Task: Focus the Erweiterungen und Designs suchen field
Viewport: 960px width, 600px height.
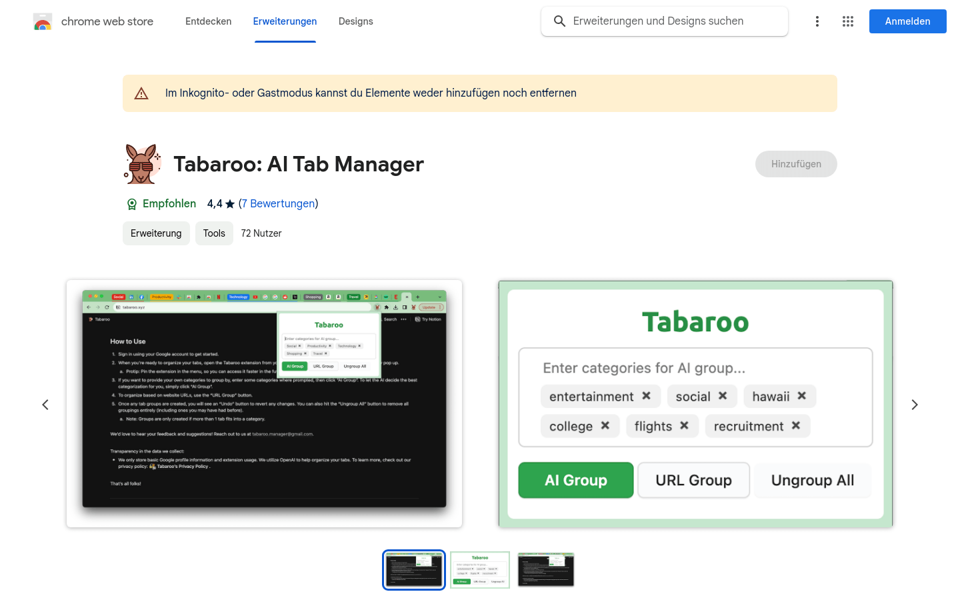Action: point(665,21)
